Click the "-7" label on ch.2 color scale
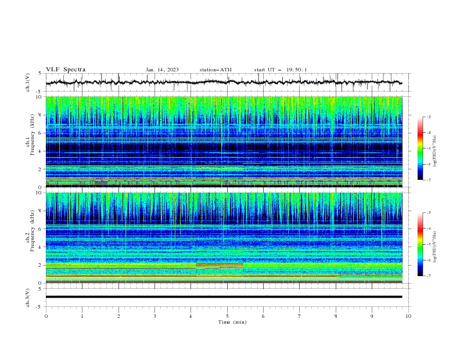Viewport: 460px width, 355px height. click(x=428, y=276)
